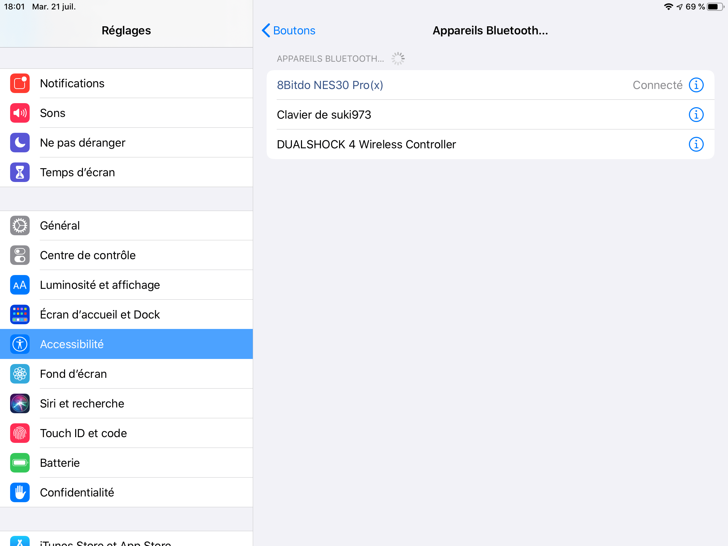
Task: Tap the Connecté status label
Action: click(x=658, y=85)
